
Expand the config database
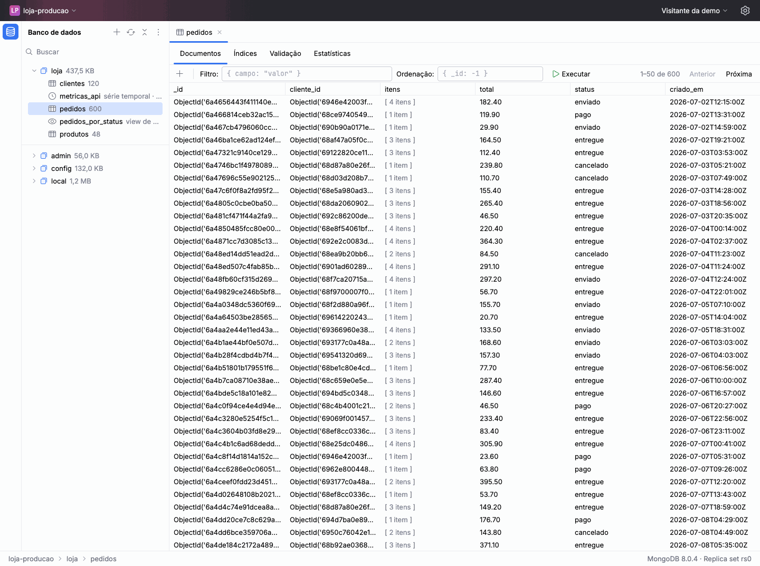34,168
